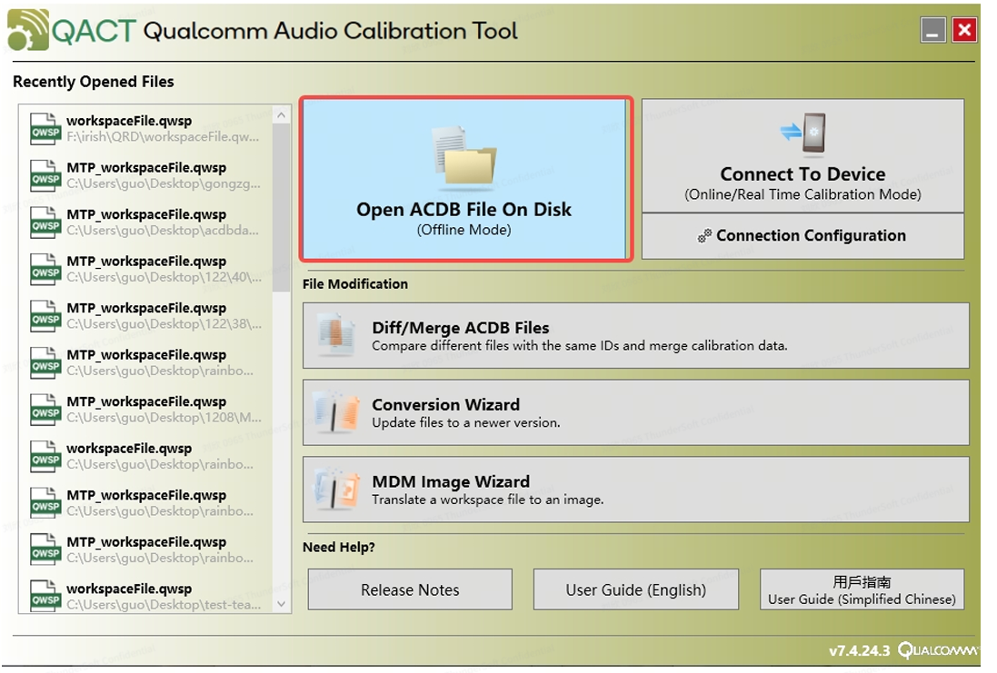Click the Diff/Merge ACDB Files document icon
Image resolution: width=997 pixels, height=673 pixels.
click(x=332, y=335)
